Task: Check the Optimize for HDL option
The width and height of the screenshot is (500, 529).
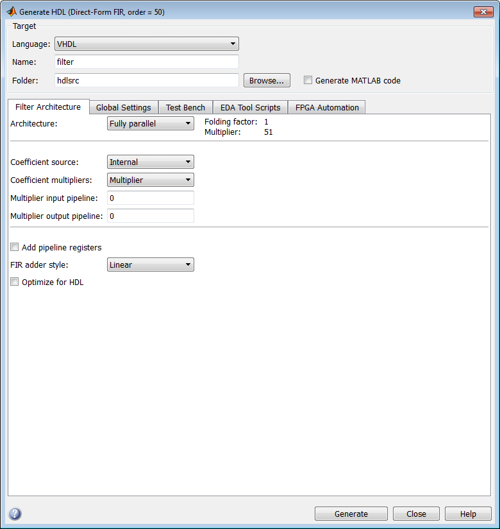Action: pos(15,282)
